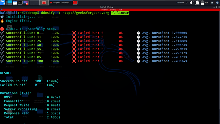
Task: Click the DNS duration value :0.0267s
Action: pyautogui.click(x=53, y=97)
